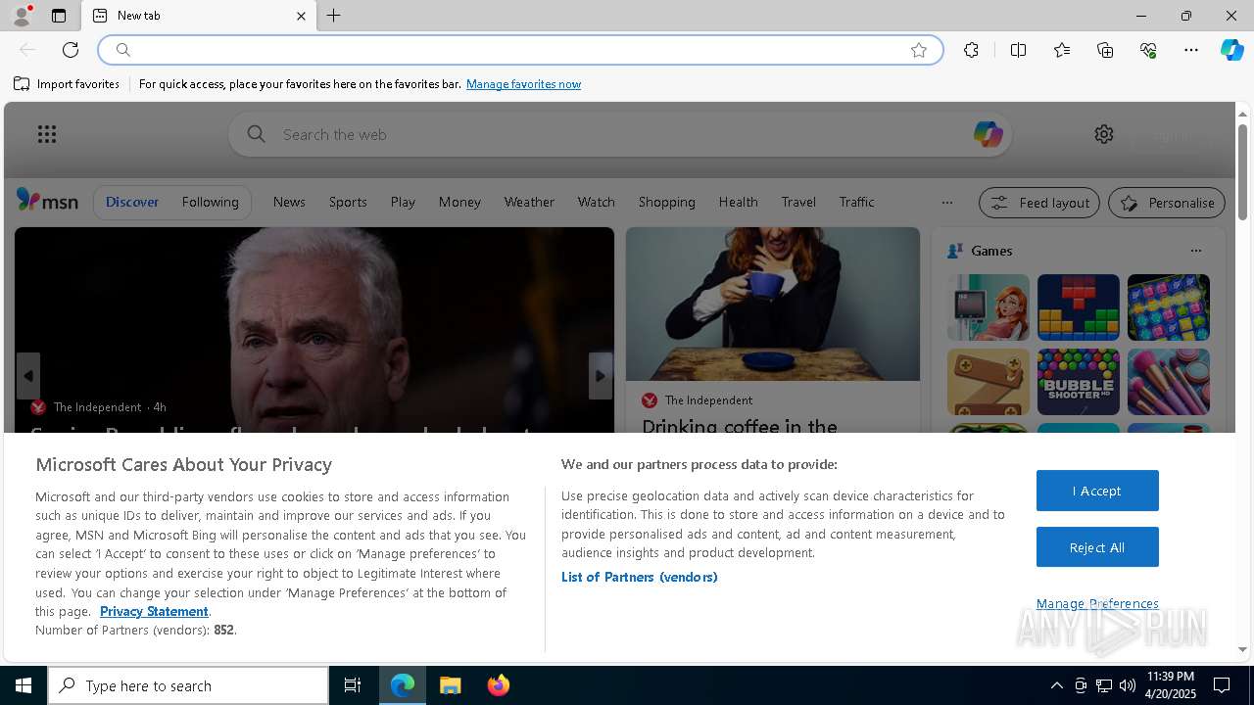Open Settings and more ellipsis menu
Viewport: 1254px width, 705px height.
(x=1191, y=50)
